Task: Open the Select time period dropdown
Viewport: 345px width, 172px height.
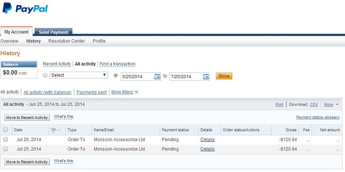Action: [79, 75]
